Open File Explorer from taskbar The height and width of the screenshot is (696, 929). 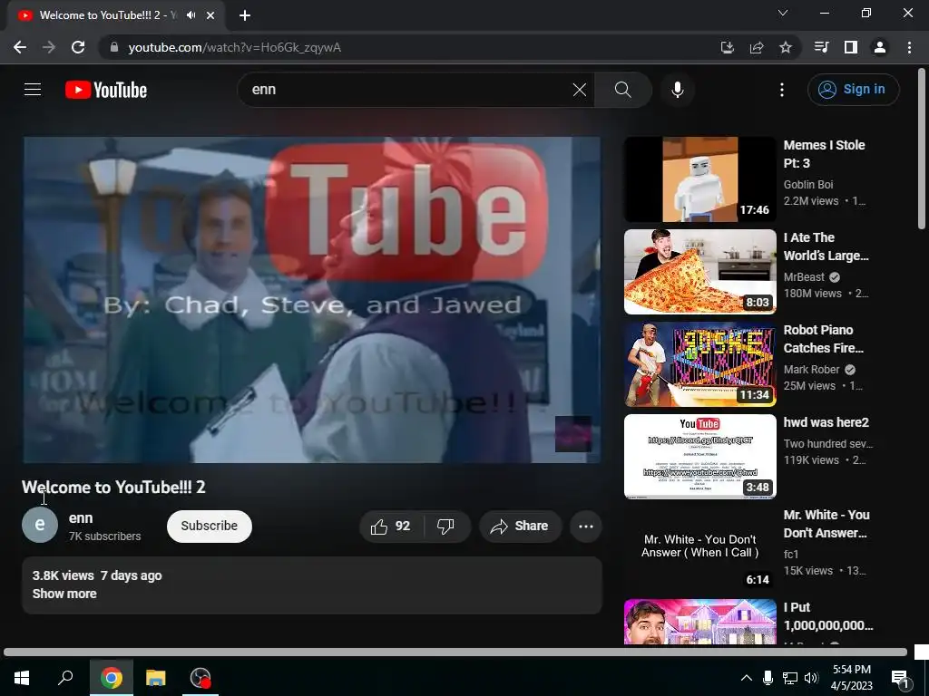(x=156, y=678)
